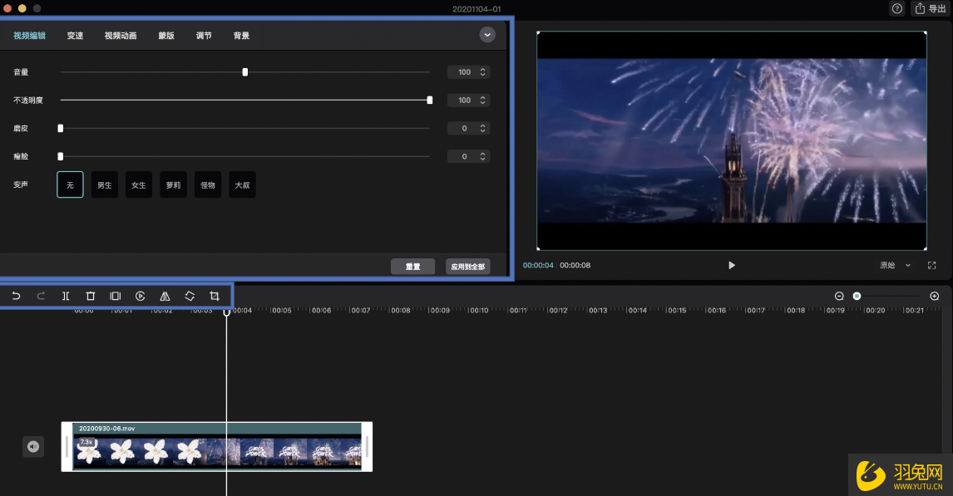Viewport: 953px width, 496px height.
Task: Delete the clip using the trash icon
Action: [91, 296]
